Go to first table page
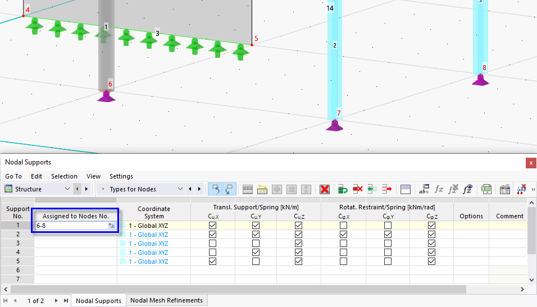 coord(6,300)
